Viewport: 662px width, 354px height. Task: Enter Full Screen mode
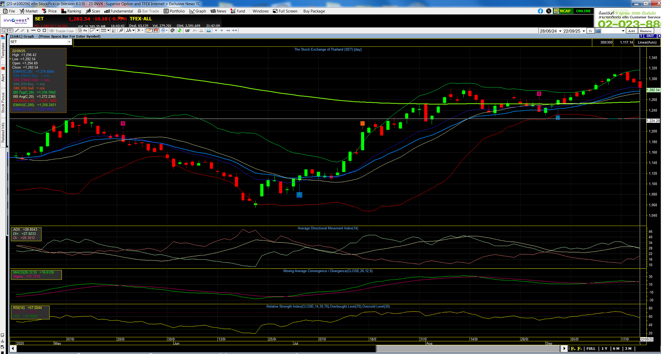(x=285, y=11)
